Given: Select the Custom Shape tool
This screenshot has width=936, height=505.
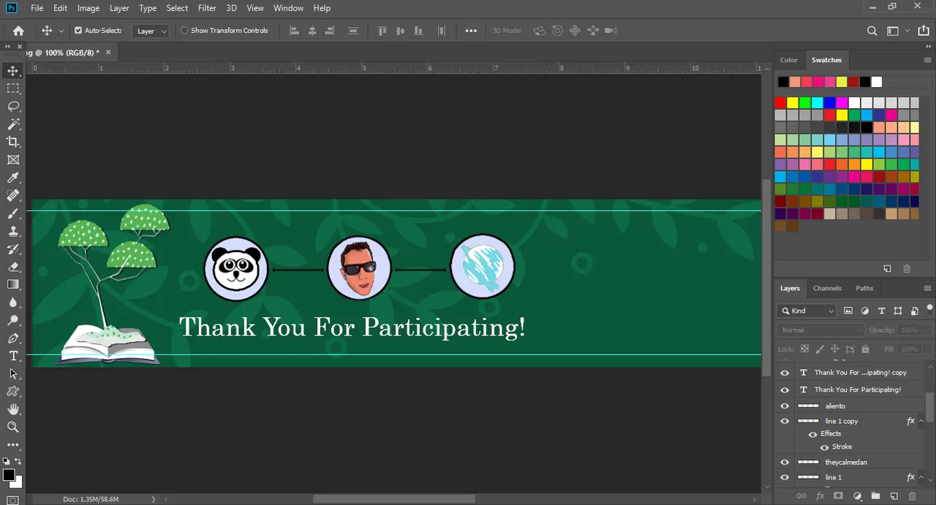Looking at the screenshot, I should point(13,392).
